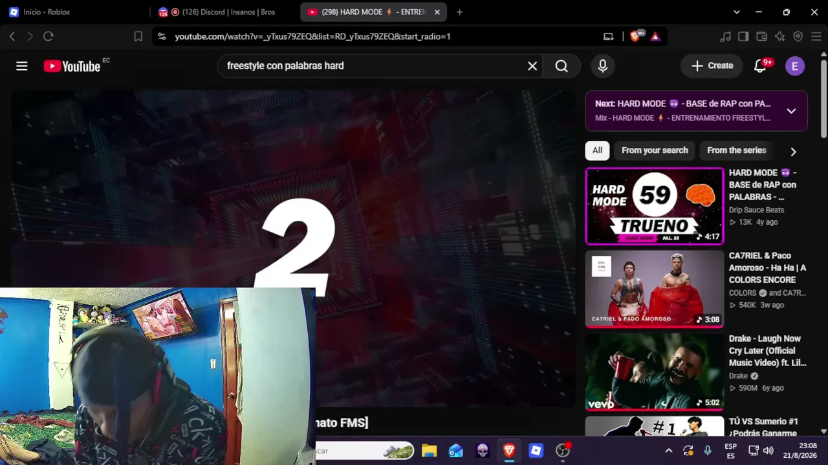The width and height of the screenshot is (828, 465).
Task: Click the Create button
Action: 712,66
